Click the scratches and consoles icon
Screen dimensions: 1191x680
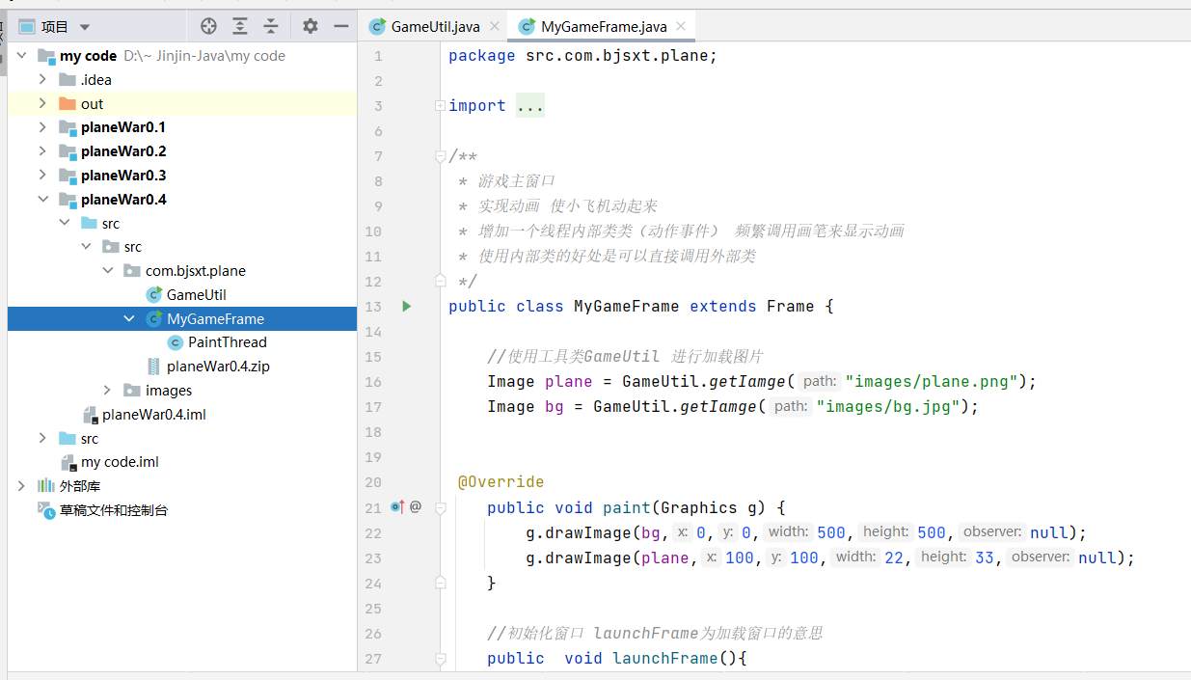[45, 510]
